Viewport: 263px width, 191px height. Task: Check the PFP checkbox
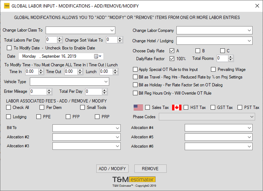coord(68,116)
